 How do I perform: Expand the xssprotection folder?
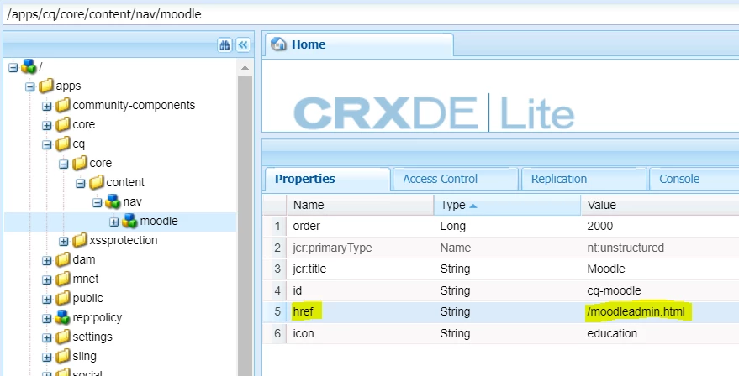tap(64, 242)
